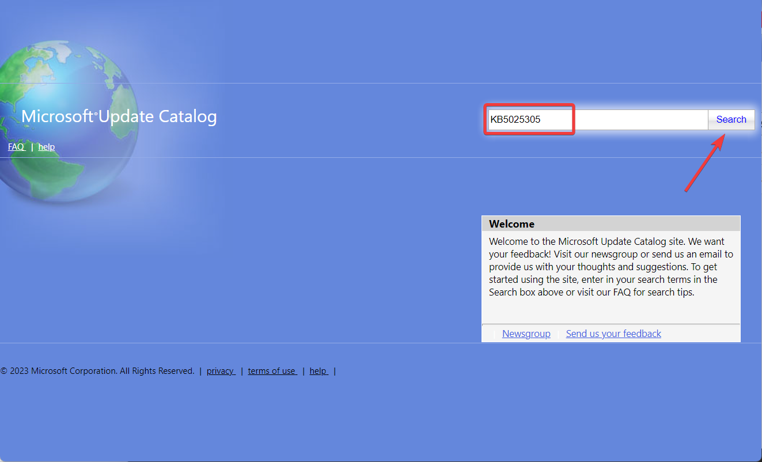Open the terms of use link
Image resolution: width=762 pixels, height=462 pixels.
272,371
